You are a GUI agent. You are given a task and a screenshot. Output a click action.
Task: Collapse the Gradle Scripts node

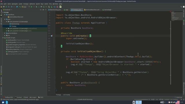3,38
